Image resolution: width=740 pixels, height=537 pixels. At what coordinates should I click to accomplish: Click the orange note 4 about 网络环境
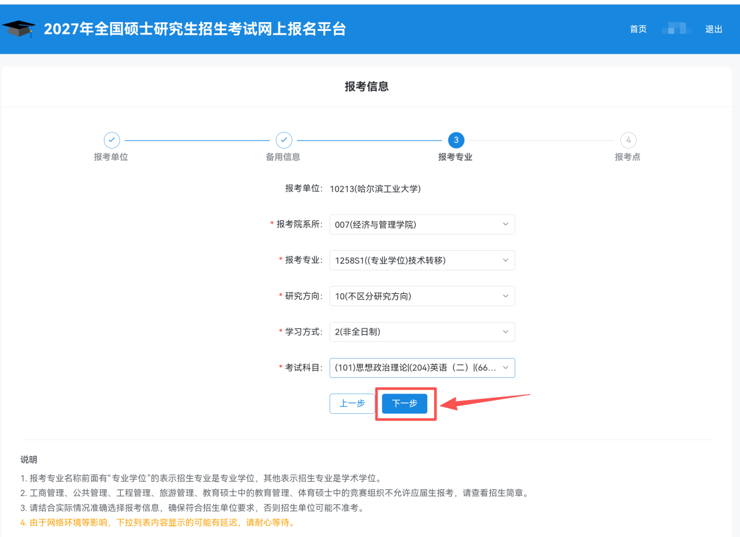[158, 522]
